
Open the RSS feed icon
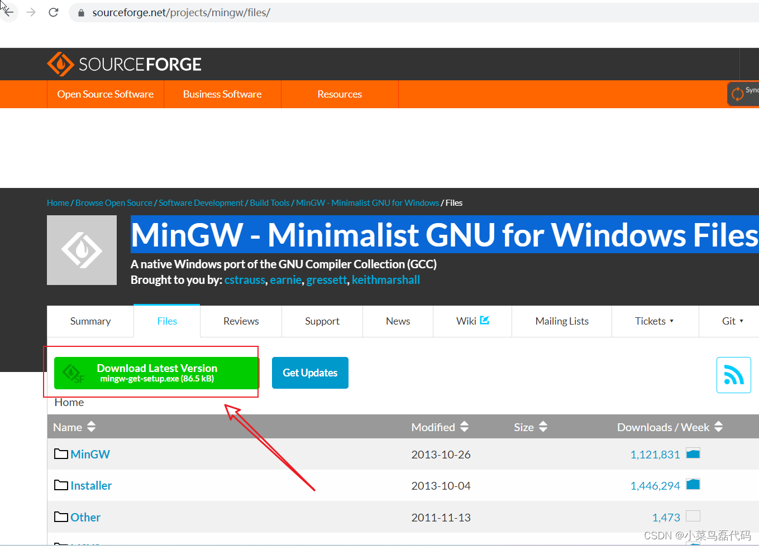point(733,375)
